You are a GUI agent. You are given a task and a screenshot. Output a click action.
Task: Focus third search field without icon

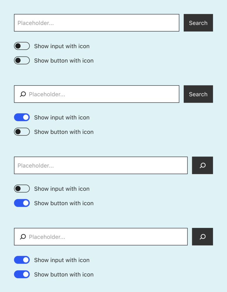[x=101, y=165]
